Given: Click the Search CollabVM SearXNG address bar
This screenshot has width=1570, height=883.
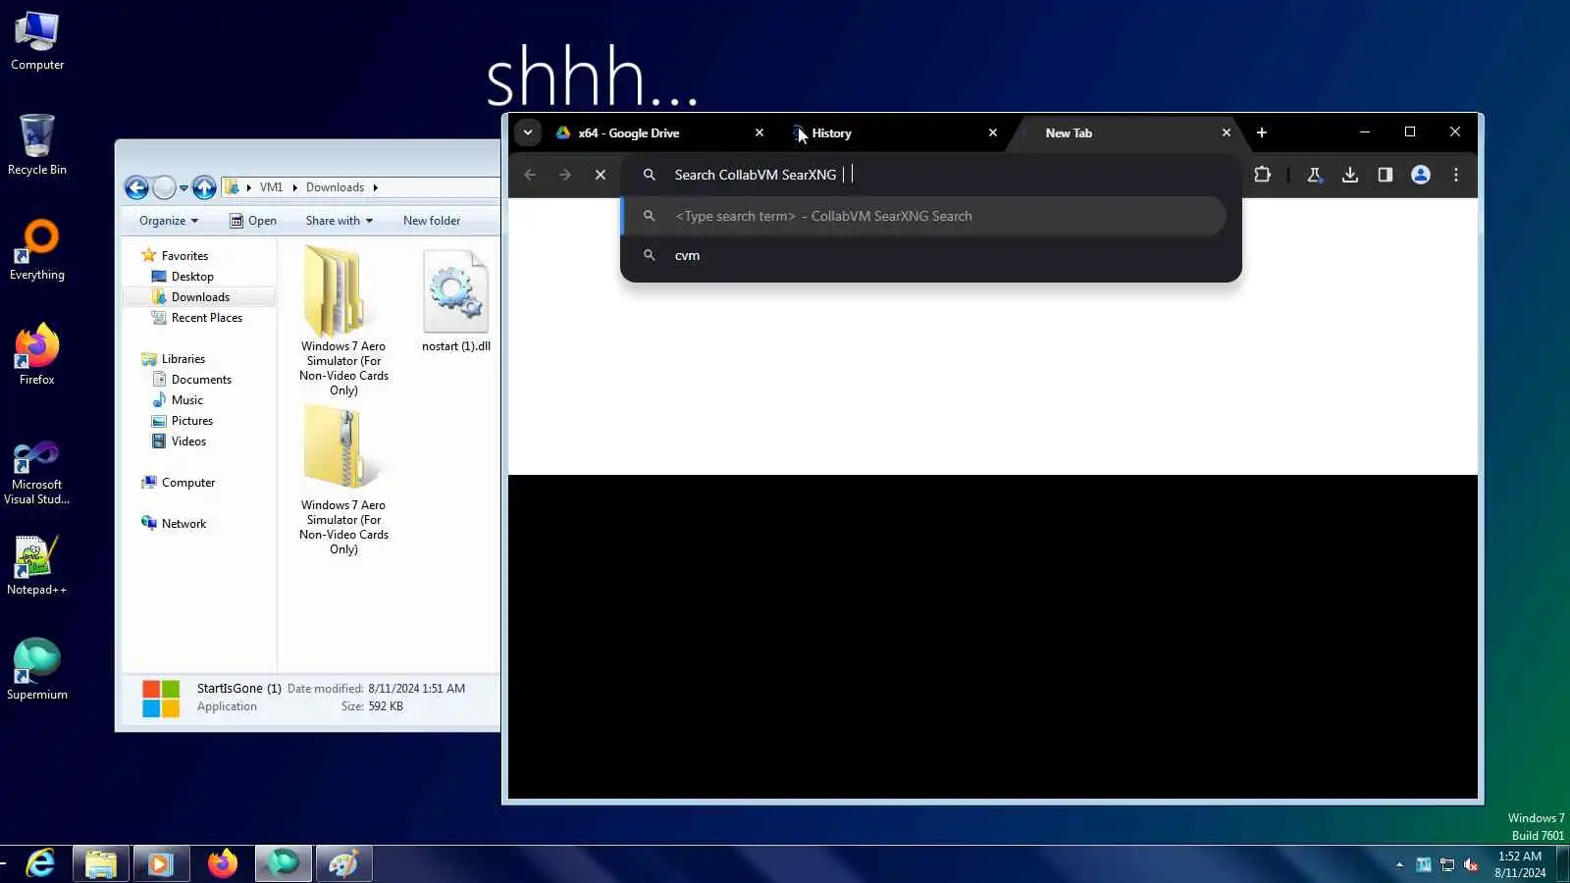Looking at the screenshot, I should [932, 175].
